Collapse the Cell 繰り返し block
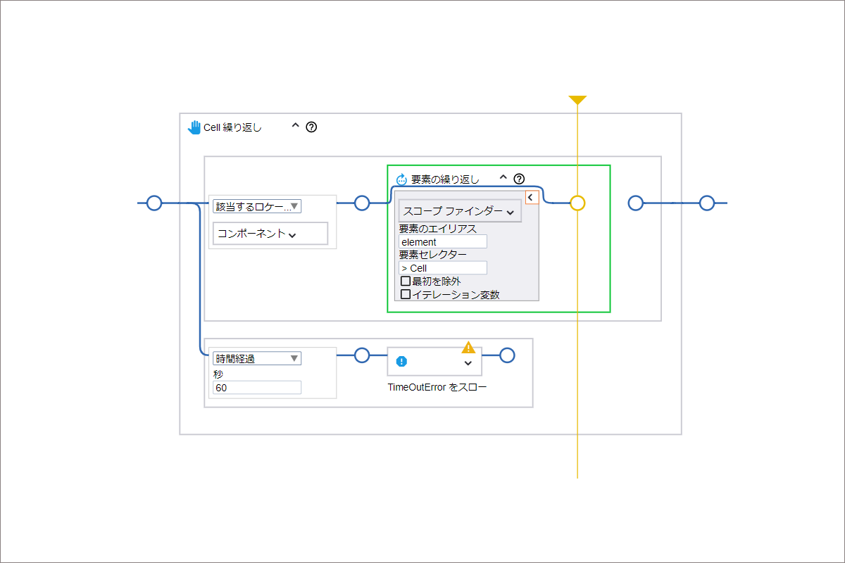 click(x=295, y=126)
